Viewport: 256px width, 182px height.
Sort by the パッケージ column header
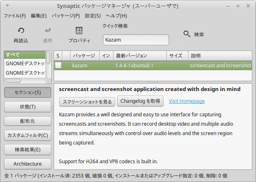pyautogui.click(x=85, y=56)
